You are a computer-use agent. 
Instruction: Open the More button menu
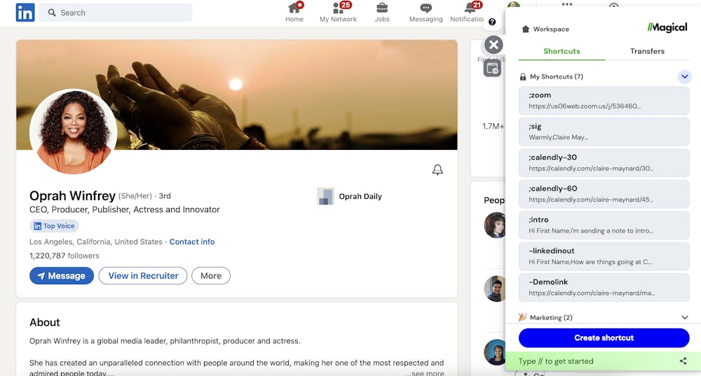pos(211,276)
